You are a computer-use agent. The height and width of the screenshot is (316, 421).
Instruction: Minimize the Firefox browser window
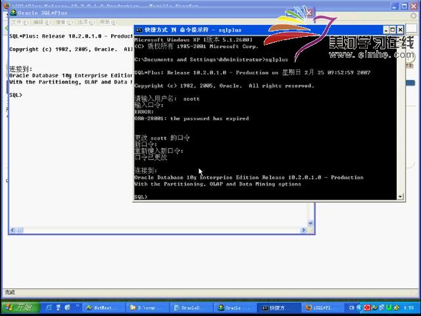395,6
